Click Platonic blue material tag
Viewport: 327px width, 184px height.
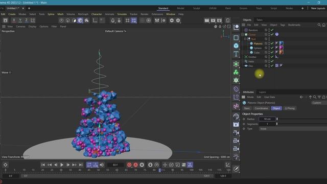pyautogui.click(x=281, y=43)
